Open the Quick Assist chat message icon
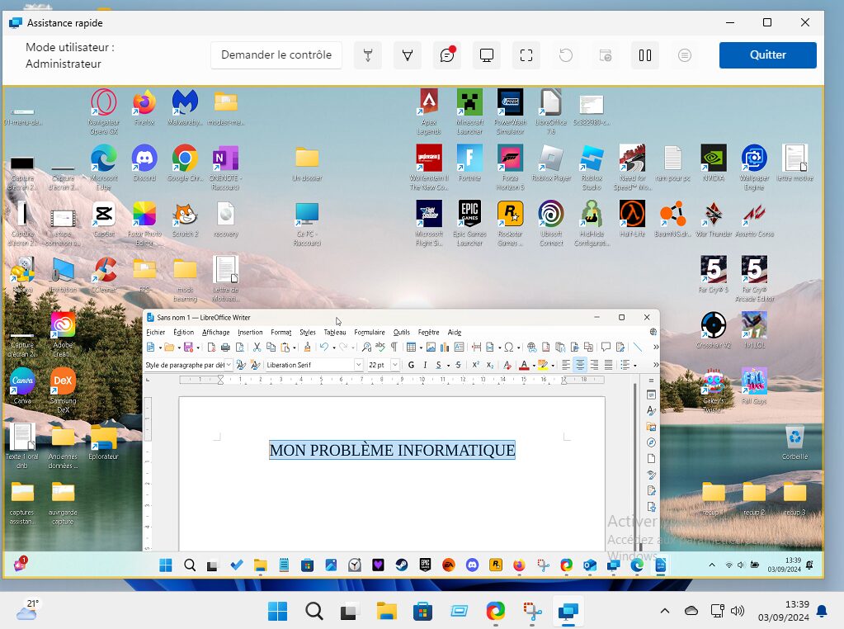The height and width of the screenshot is (629, 844). coord(447,55)
